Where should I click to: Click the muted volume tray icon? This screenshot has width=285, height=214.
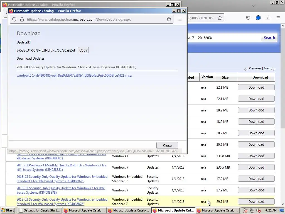258,210
